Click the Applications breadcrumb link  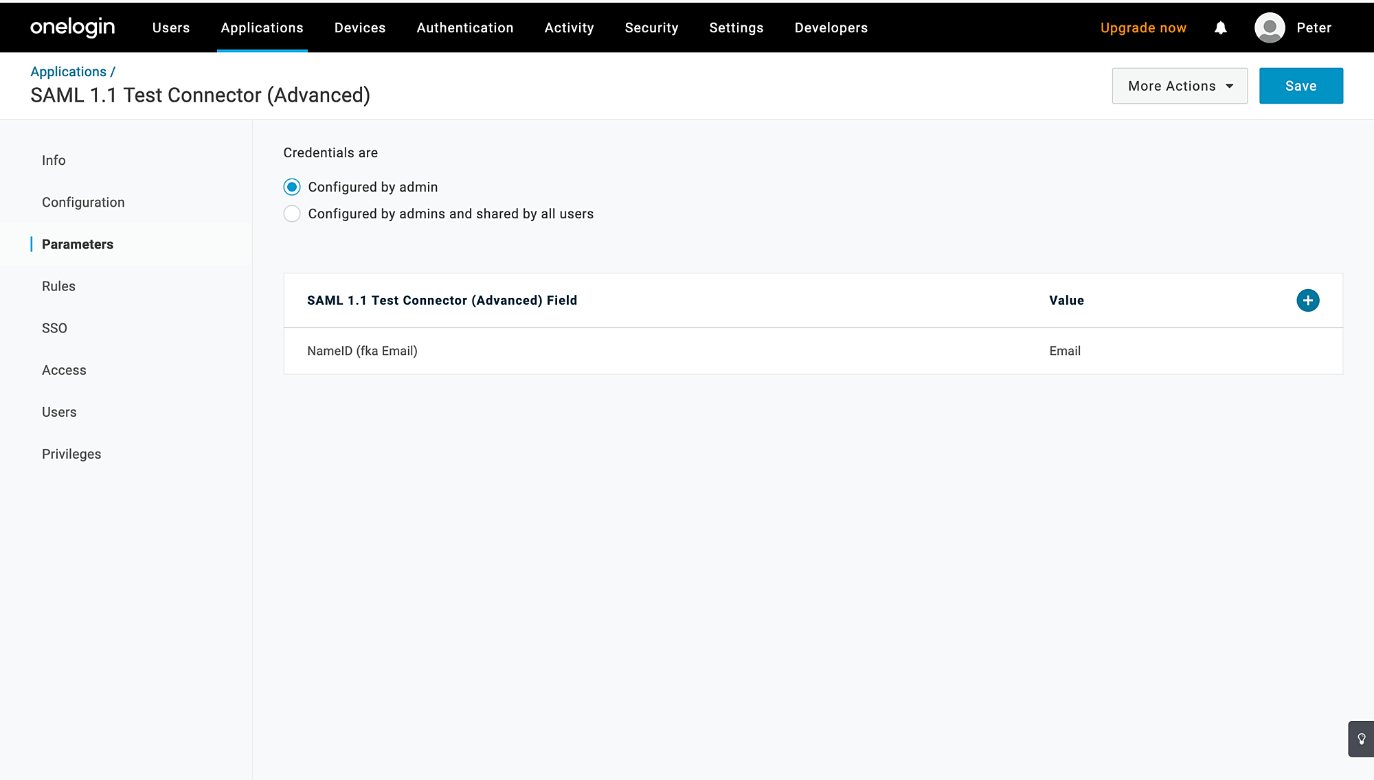pyautogui.click(x=68, y=71)
